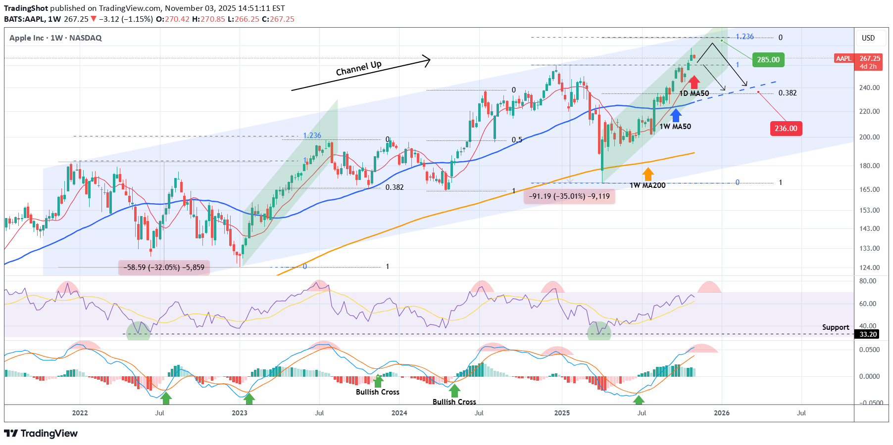Select the 2025 label on the time axis
The width and height of the screenshot is (893, 445).
(x=562, y=412)
